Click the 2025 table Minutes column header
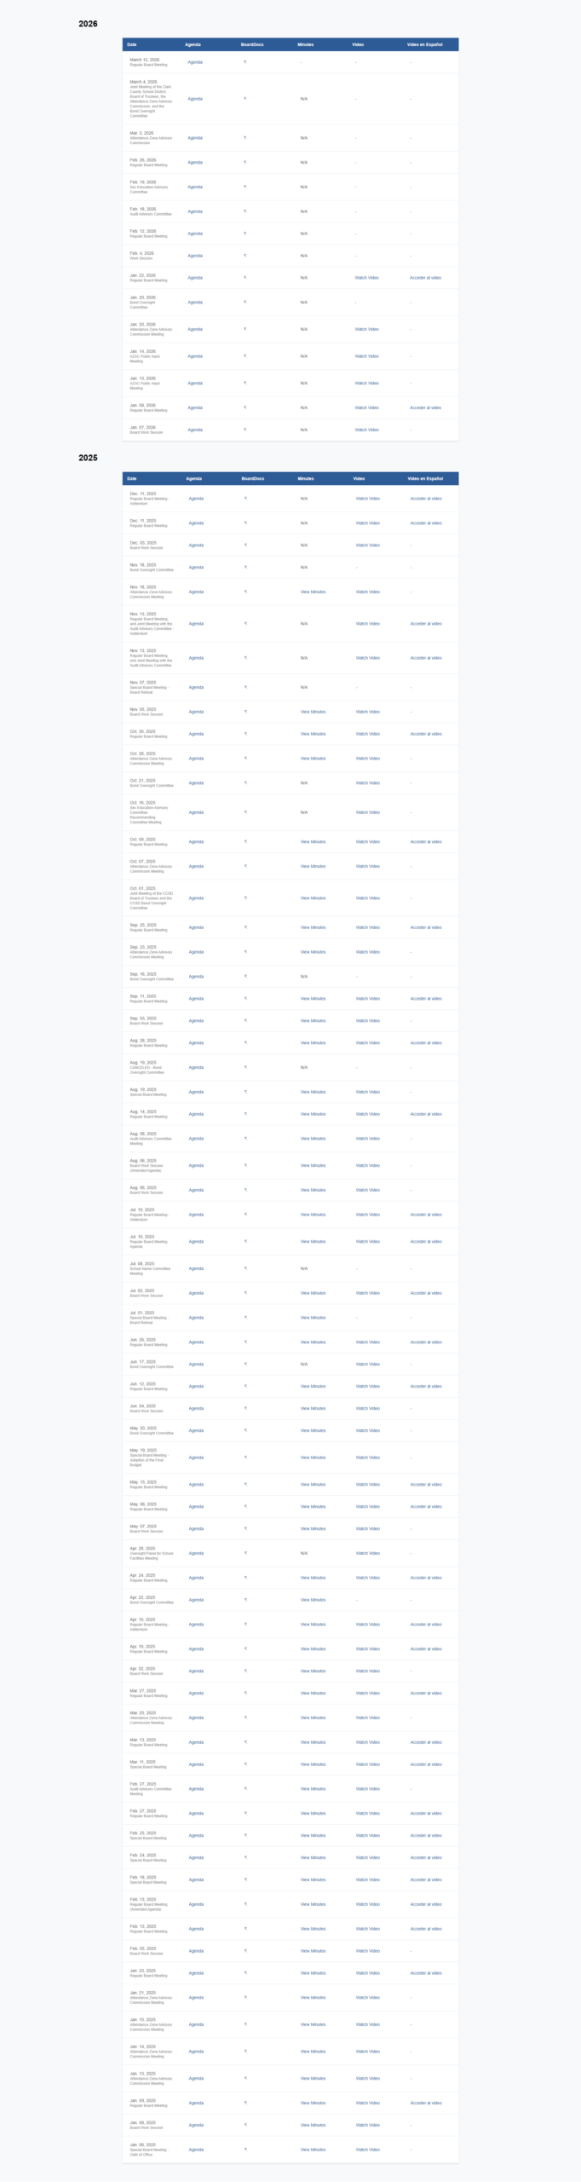 306,478
